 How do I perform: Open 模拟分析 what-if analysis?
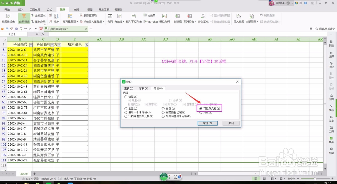tap(164, 19)
